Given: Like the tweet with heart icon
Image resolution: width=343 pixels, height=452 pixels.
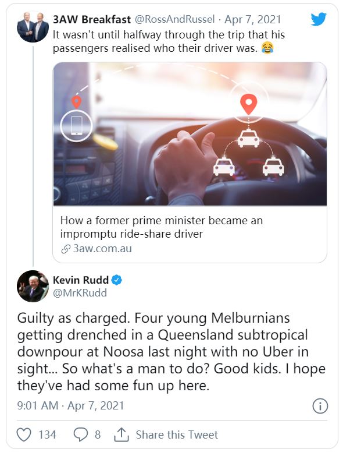Looking at the screenshot, I should click(x=24, y=435).
